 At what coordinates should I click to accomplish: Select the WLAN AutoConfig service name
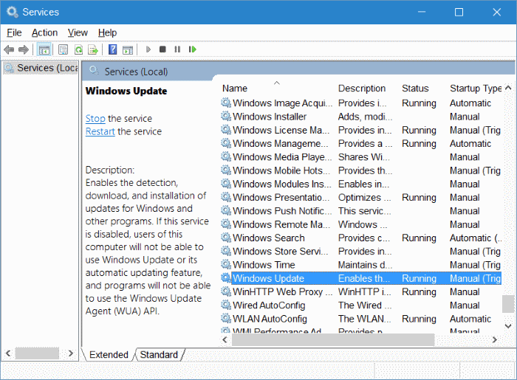[x=270, y=319]
